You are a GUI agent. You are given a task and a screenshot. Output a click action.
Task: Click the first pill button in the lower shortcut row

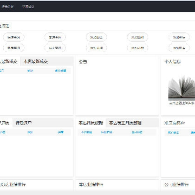pos(14,48)
